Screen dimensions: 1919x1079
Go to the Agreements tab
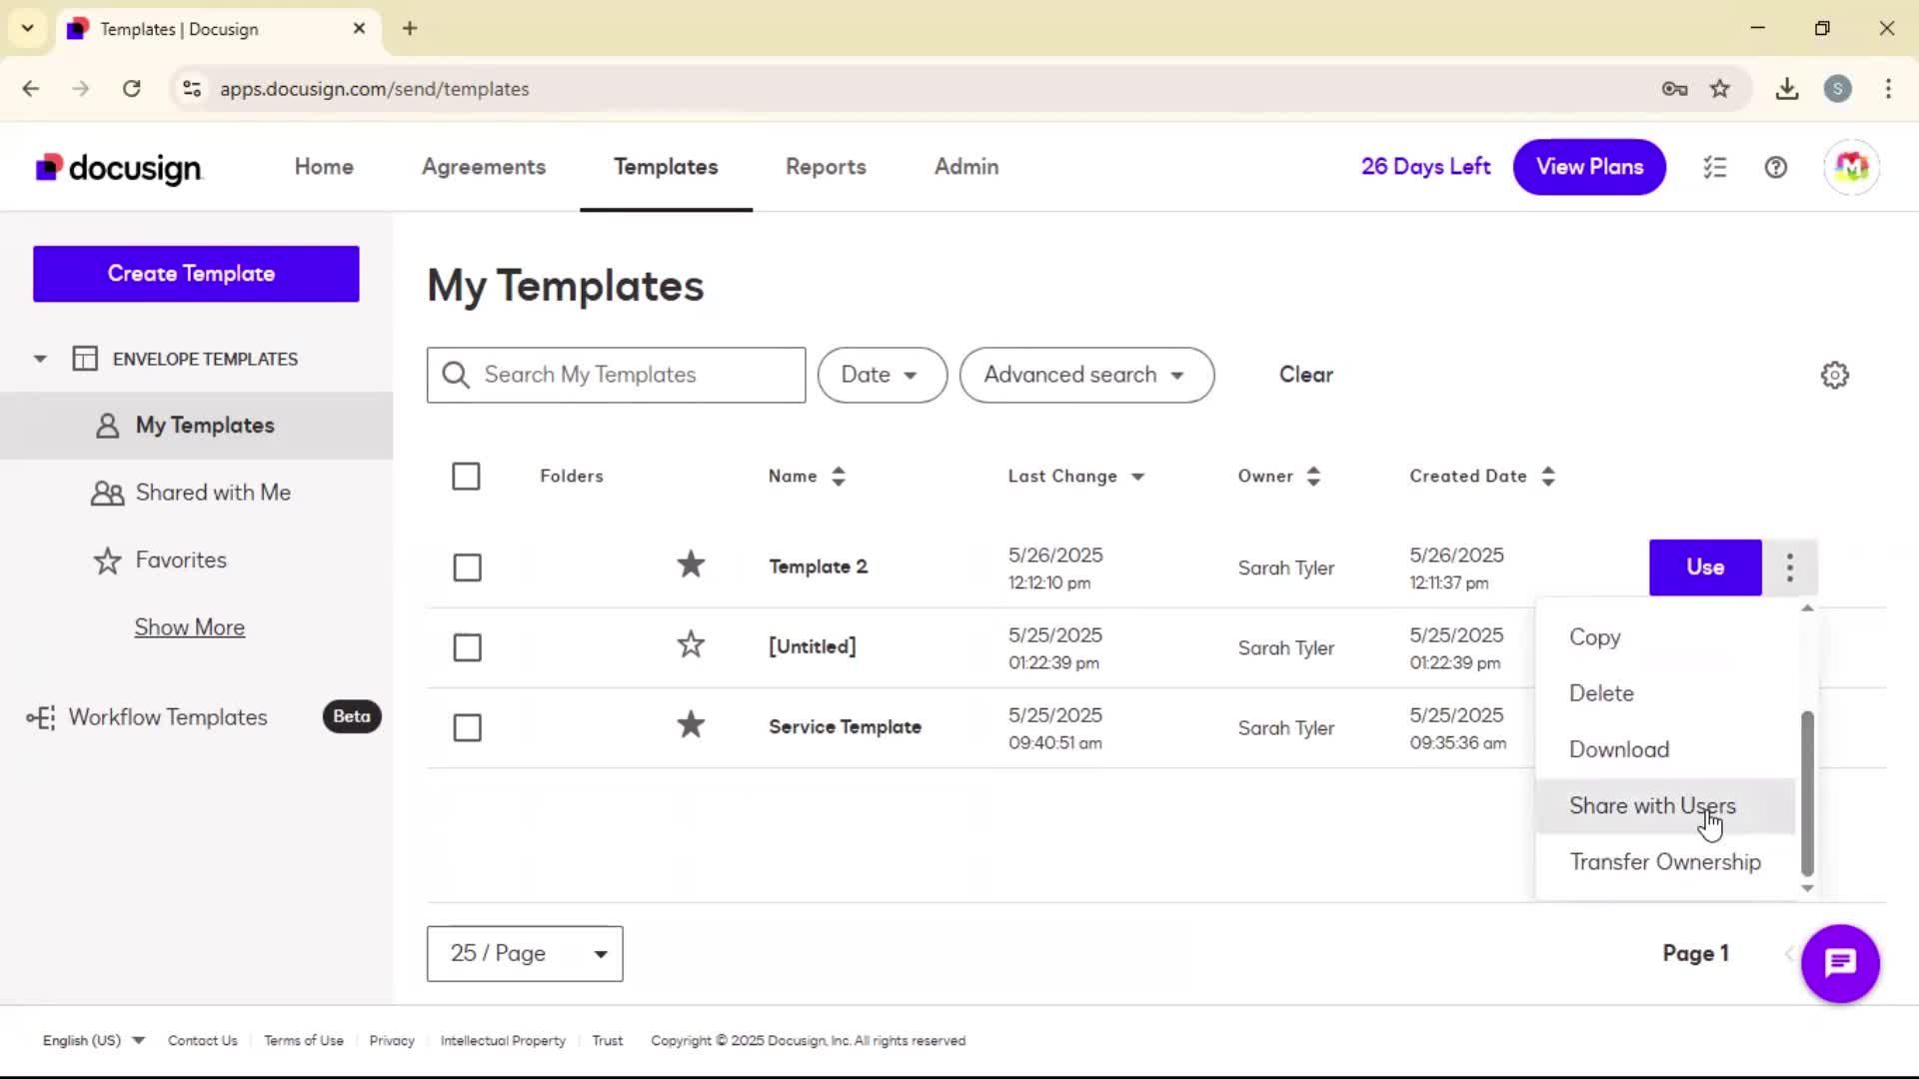coord(484,167)
